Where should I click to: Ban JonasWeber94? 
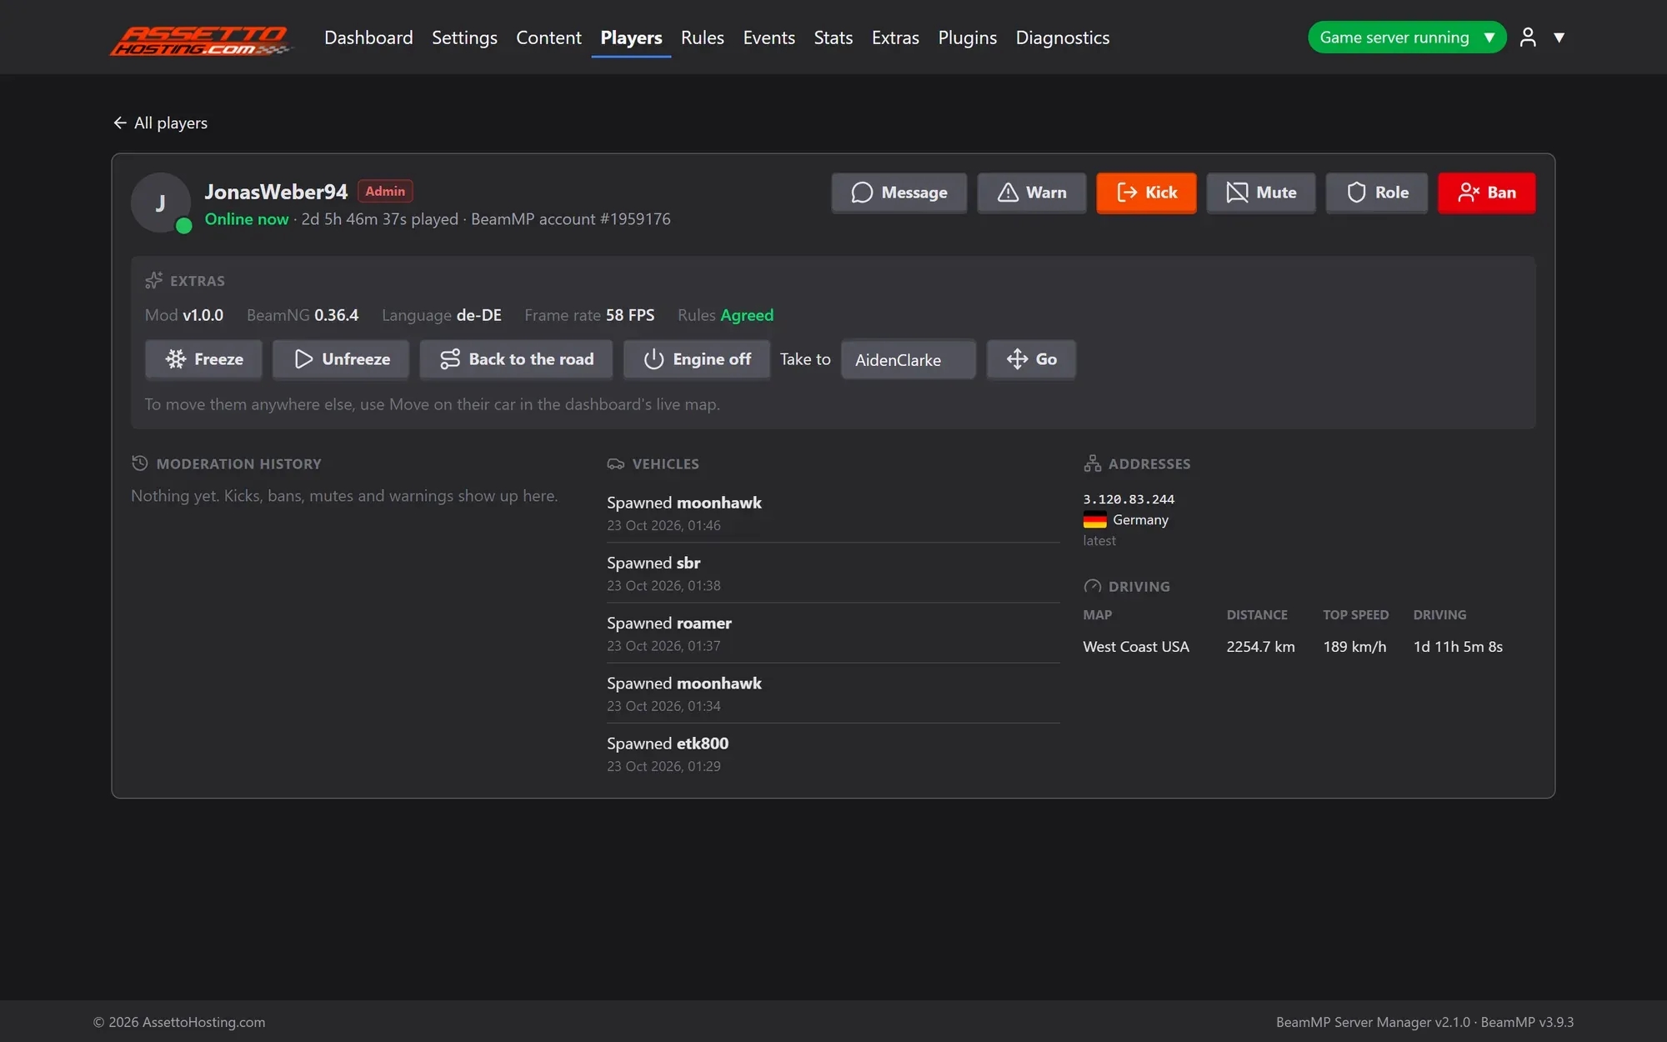(1486, 193)
